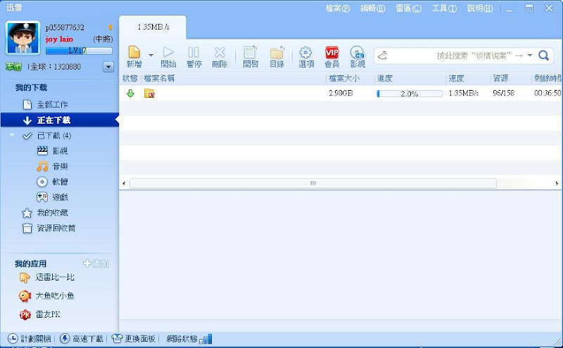Open the 雷區(C) menu
The height and width of the screenshot is (348, 563).
(x=409, y=8)
